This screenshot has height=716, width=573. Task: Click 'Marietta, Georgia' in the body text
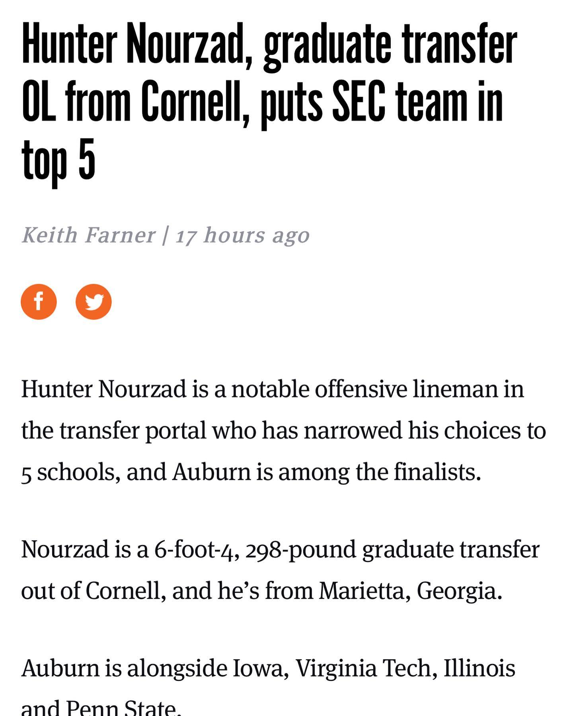tap(409, 591)
